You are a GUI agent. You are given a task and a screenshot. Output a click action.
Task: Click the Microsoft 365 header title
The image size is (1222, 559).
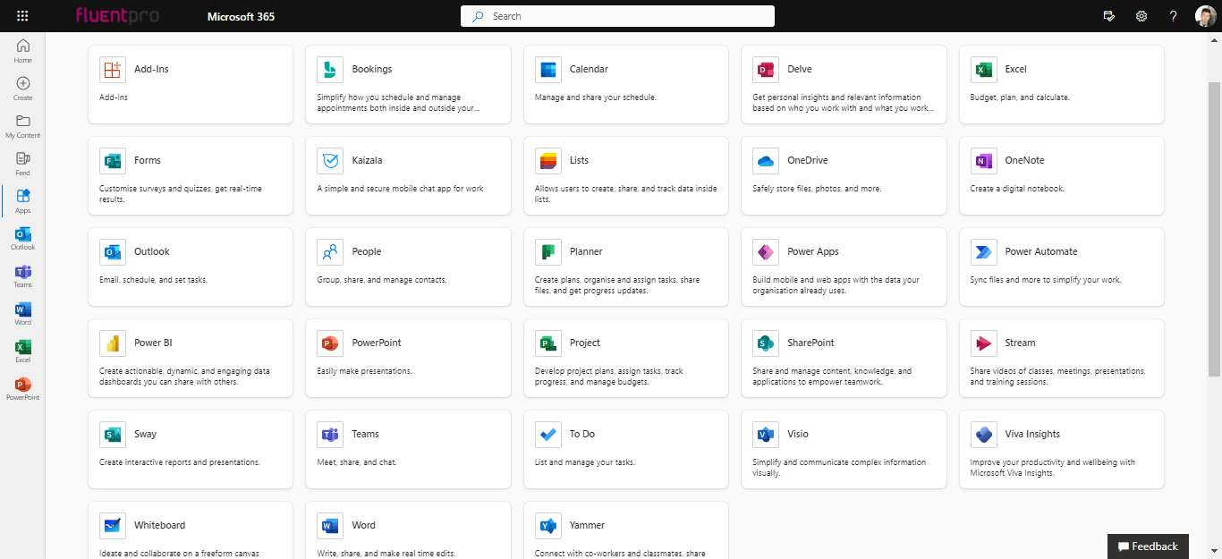pos(241,17)
